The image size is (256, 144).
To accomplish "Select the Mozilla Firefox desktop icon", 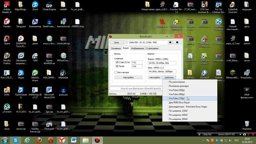I will tap(7, 58).
